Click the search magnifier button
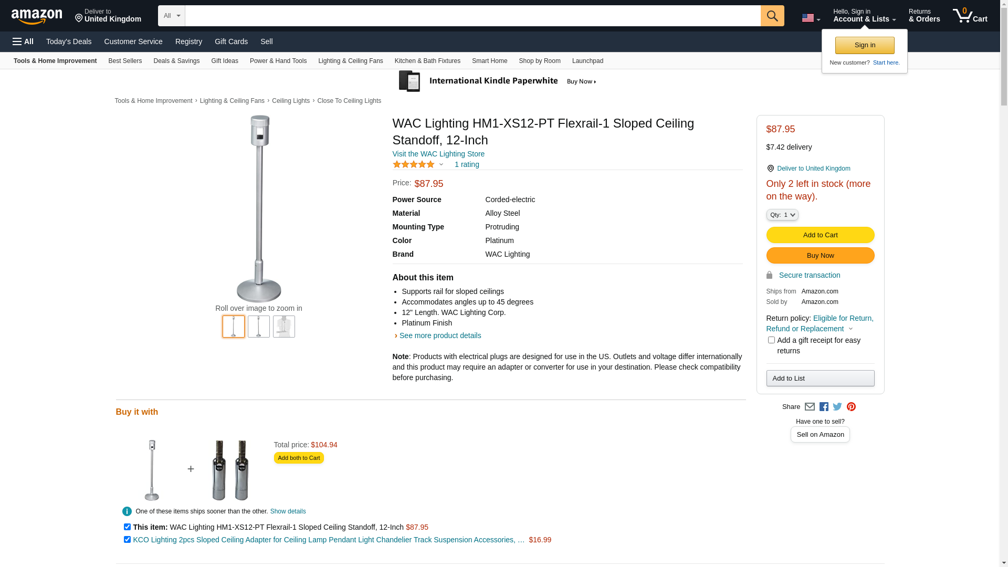 tap(772, 16)
